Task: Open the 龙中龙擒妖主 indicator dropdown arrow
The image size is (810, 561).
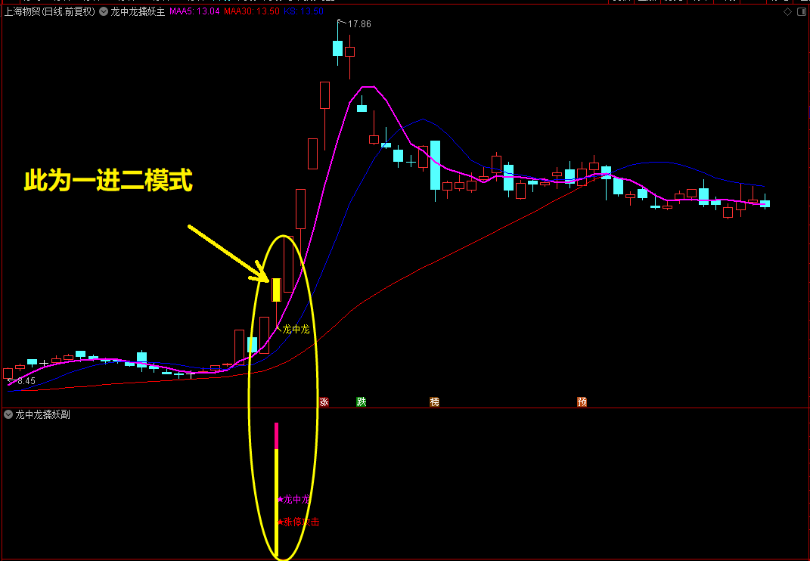Action: pyautogui.click(x=104, y=11)
